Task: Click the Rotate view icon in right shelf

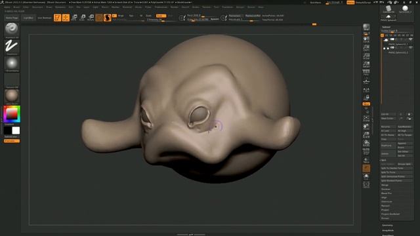Action: pyautogui.click(x=366, y=143)
